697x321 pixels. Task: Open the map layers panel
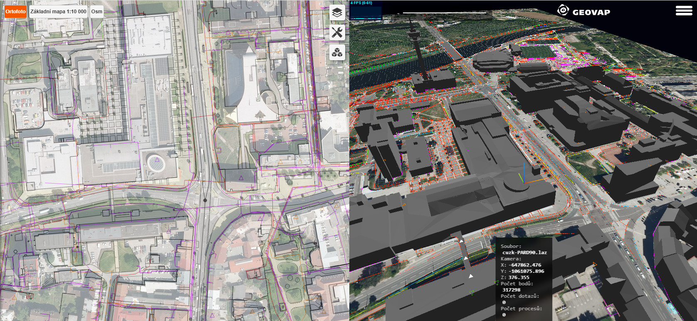[337, 12]
